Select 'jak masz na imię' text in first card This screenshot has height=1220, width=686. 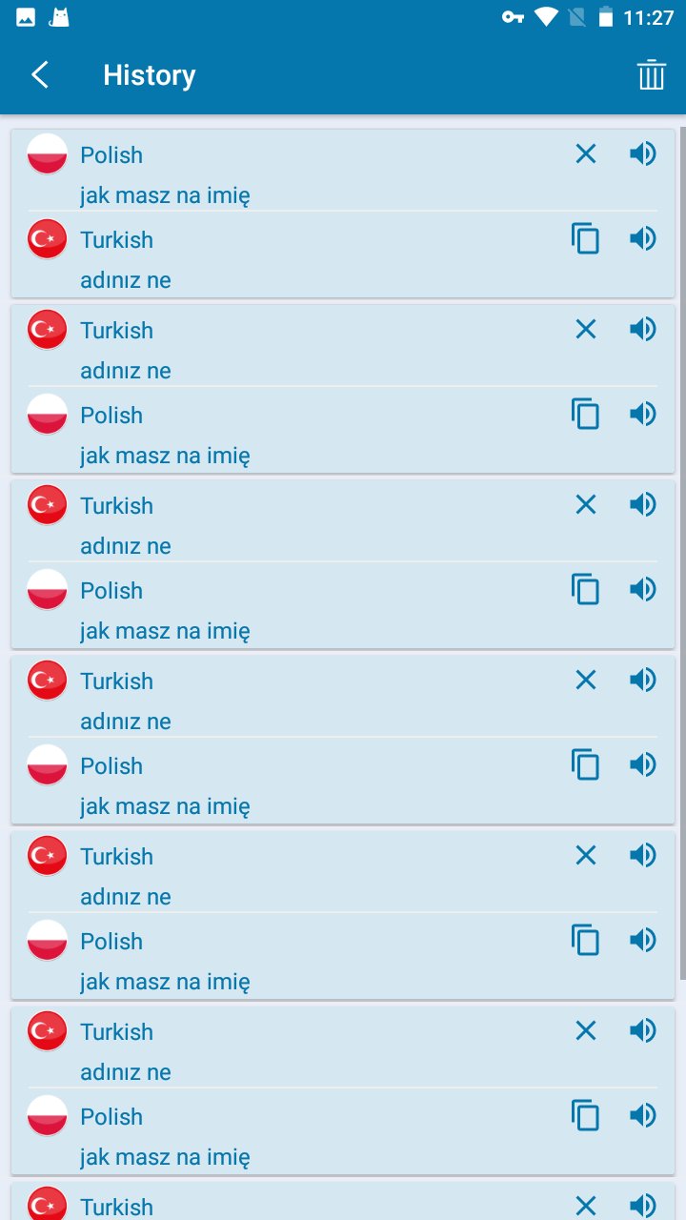tap(165, 196)
